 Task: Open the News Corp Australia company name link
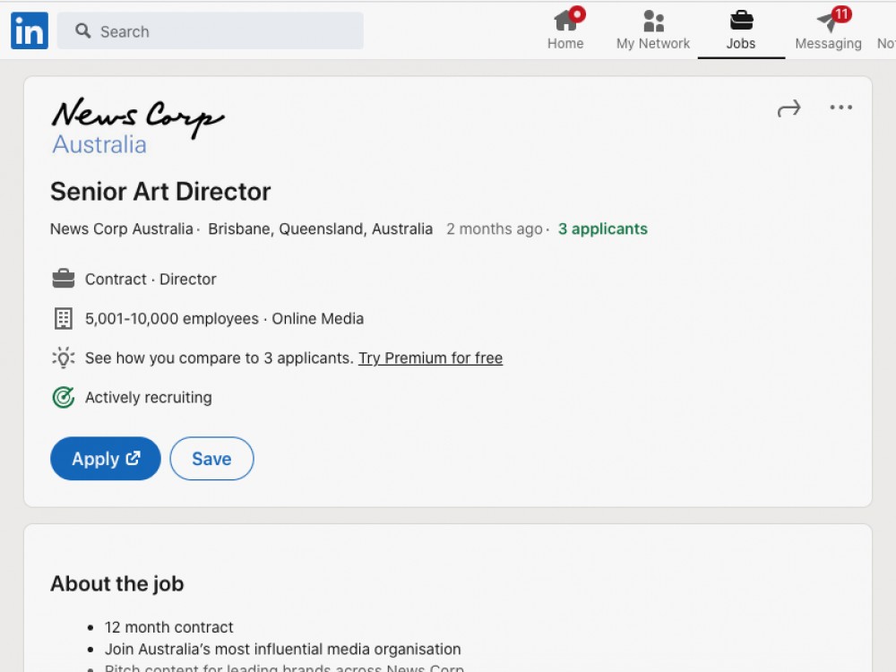tap(122, 229)
